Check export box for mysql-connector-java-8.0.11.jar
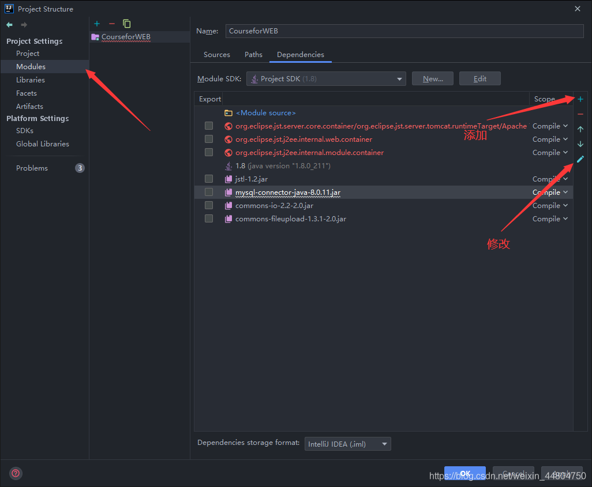The width and height of the screenshot is (592, 487). 209,192
